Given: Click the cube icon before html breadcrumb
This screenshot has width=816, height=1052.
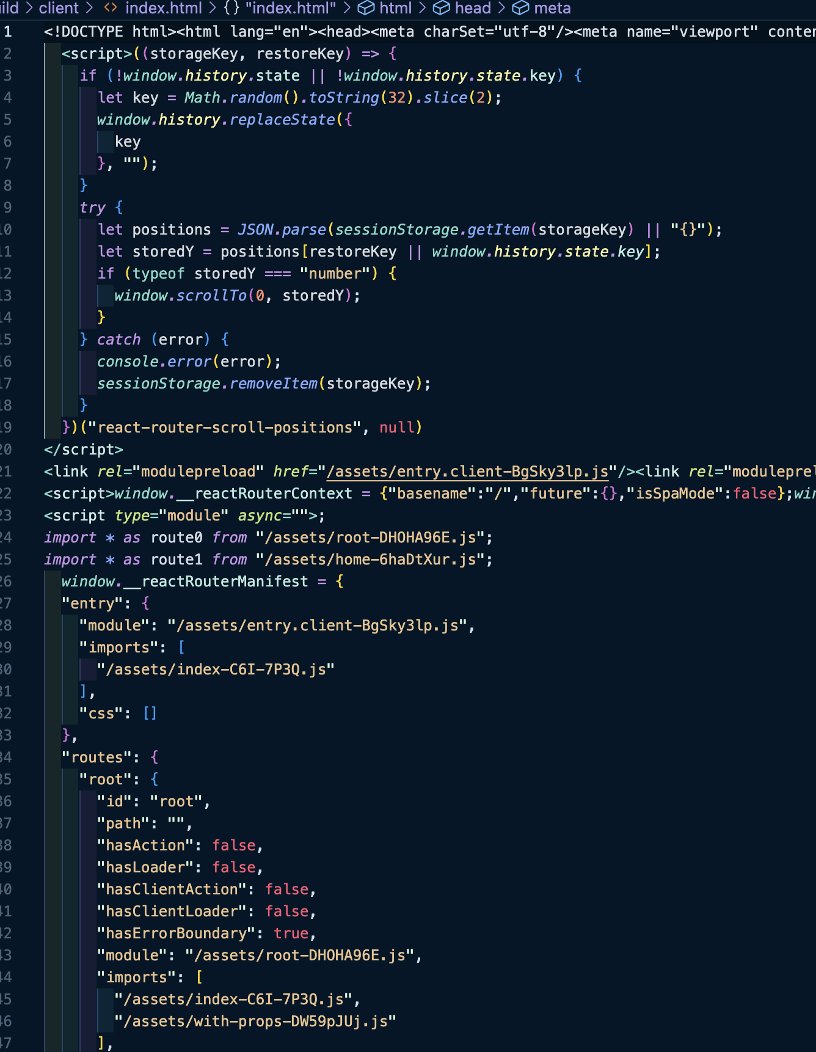Looking at the screenshot, I should (x=366, y=8).
